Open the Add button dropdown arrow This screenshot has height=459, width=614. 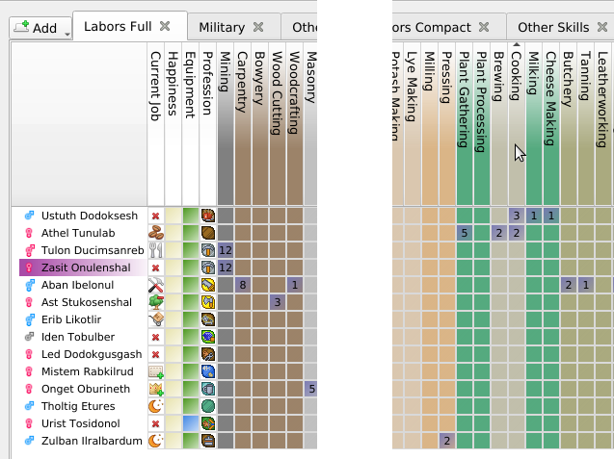pyautogui.click(x=67, y=33)
